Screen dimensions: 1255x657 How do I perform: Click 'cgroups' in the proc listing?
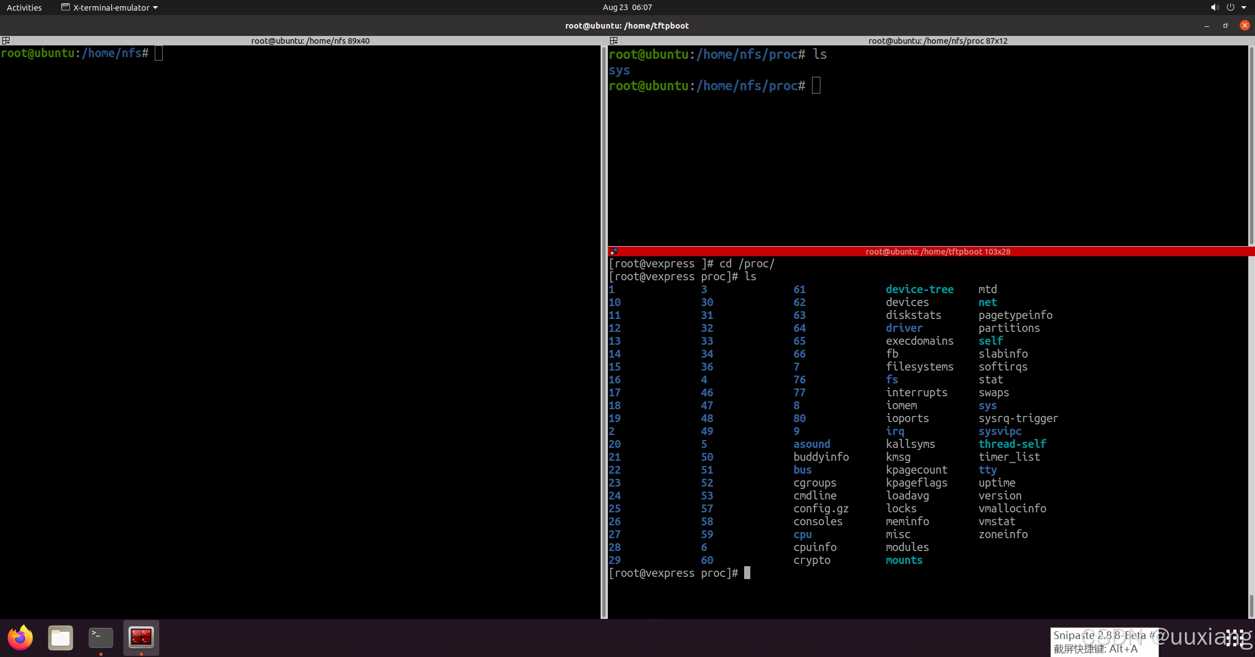(x=815, y=483)
